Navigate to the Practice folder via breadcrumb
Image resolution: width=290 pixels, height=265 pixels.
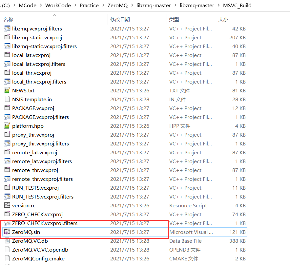[89, 5]
